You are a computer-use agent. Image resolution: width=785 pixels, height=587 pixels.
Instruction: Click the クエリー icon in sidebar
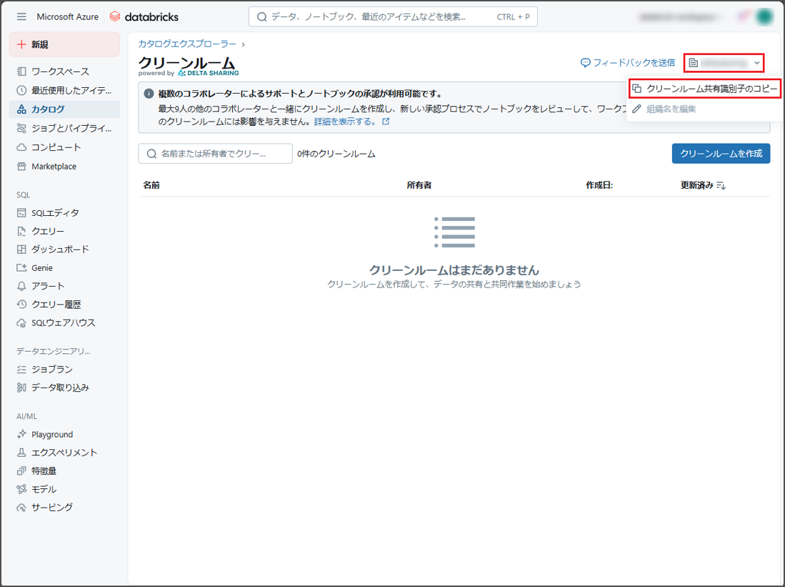(21, 231)
